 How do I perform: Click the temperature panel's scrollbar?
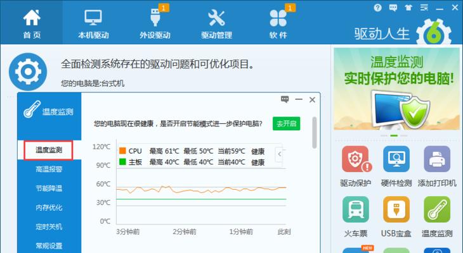315,133
